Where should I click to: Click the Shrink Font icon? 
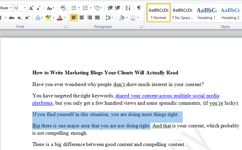click(39, 8)
